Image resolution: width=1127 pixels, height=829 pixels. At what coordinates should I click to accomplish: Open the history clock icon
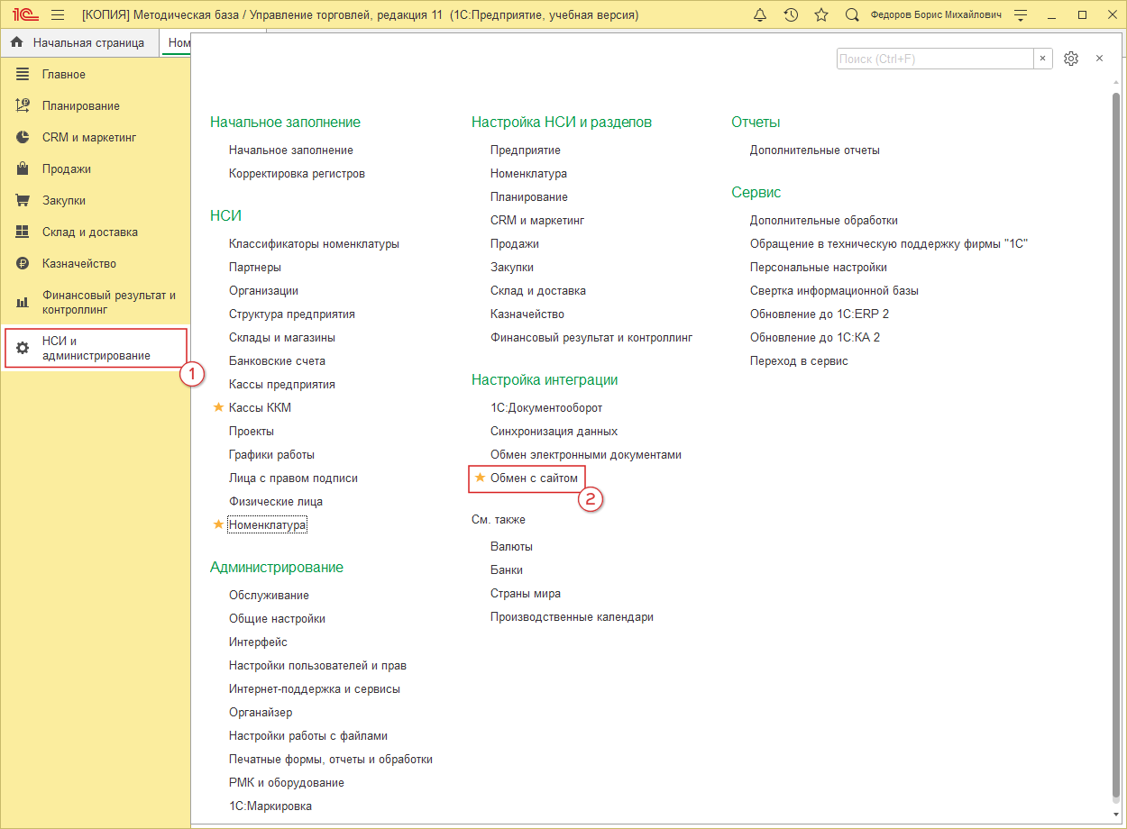[x=791, y=15]
